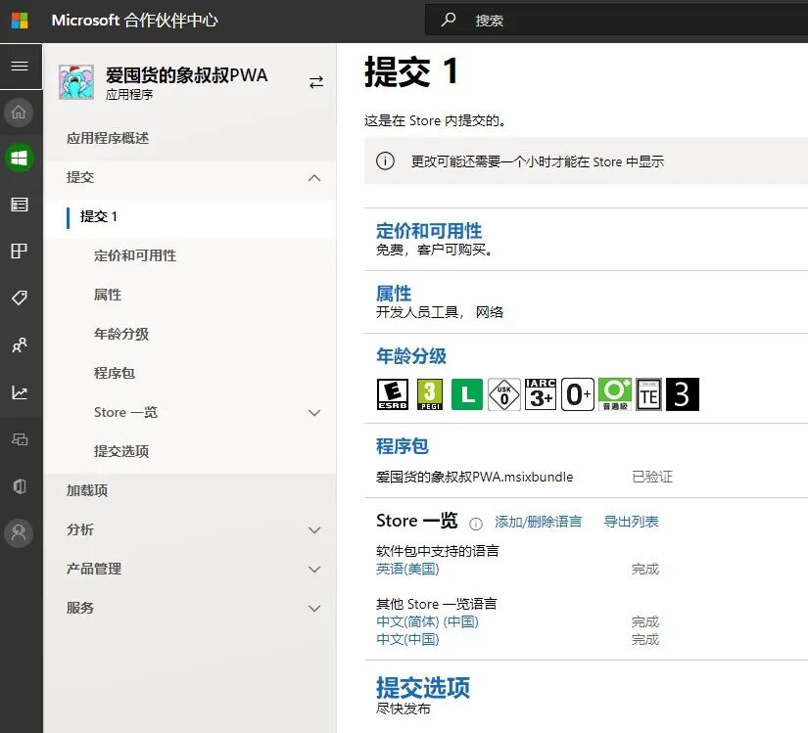The image size is (808, 733).
Task: Click the analytics chart icon in sidebar
Action: [21, 391]
